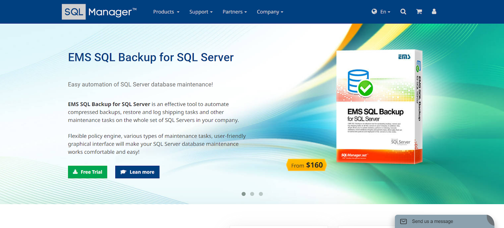Click the SQL Manager logo
Viewport: 504px width, 228px height.
point(99,12)
